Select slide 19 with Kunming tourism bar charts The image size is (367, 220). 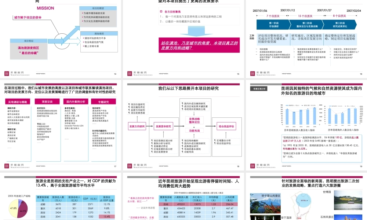coord(306,125)
